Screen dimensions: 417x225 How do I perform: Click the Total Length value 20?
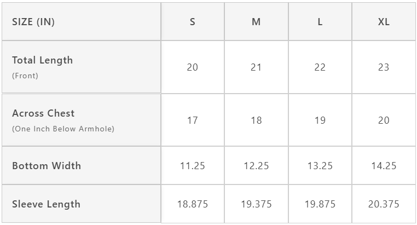click(193, 67)
